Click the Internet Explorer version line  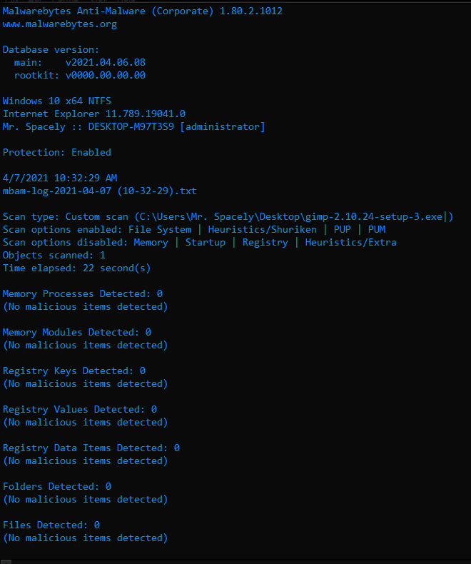pos(94,114)
